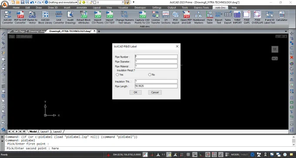This screenshot has width=296, height=158.
Task: Open Change Numeric Text Values tool
Action: click(x=124, y=17)
